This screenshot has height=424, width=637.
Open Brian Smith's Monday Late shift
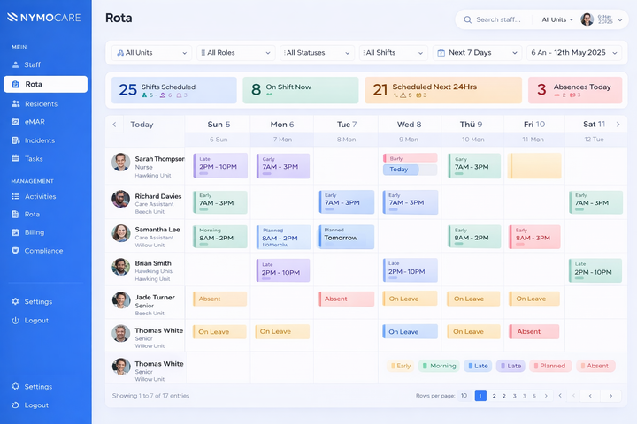click(283, 270)
